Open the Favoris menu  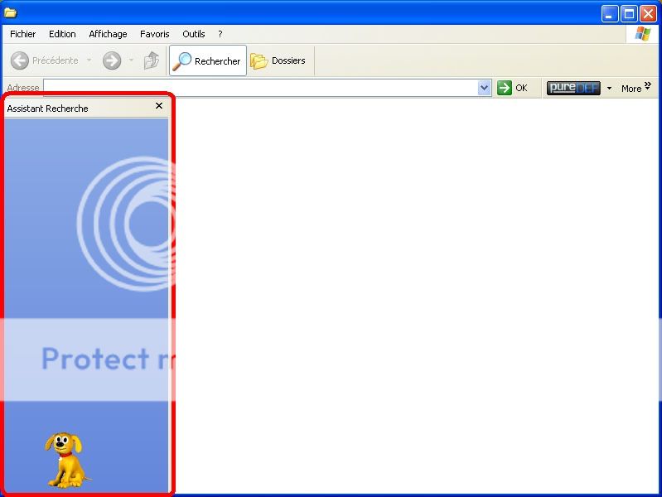[x=155, y=34]
